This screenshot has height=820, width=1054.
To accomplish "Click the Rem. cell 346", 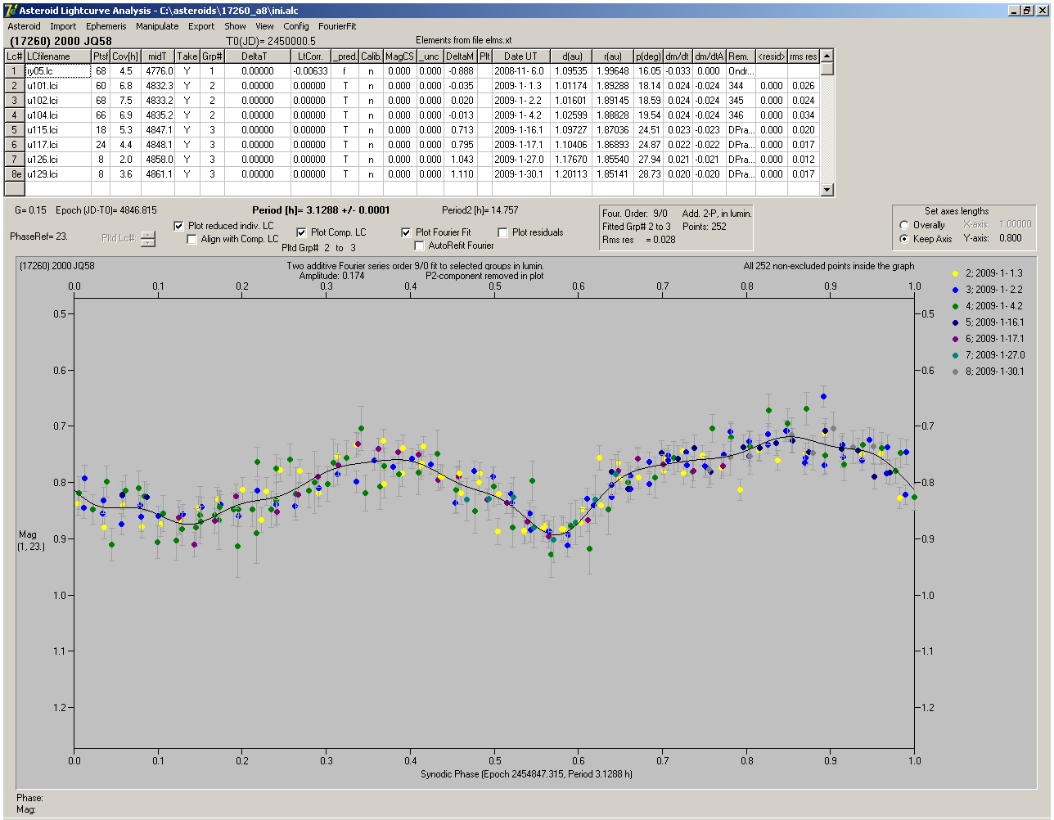I will click(x=741, y=115).
